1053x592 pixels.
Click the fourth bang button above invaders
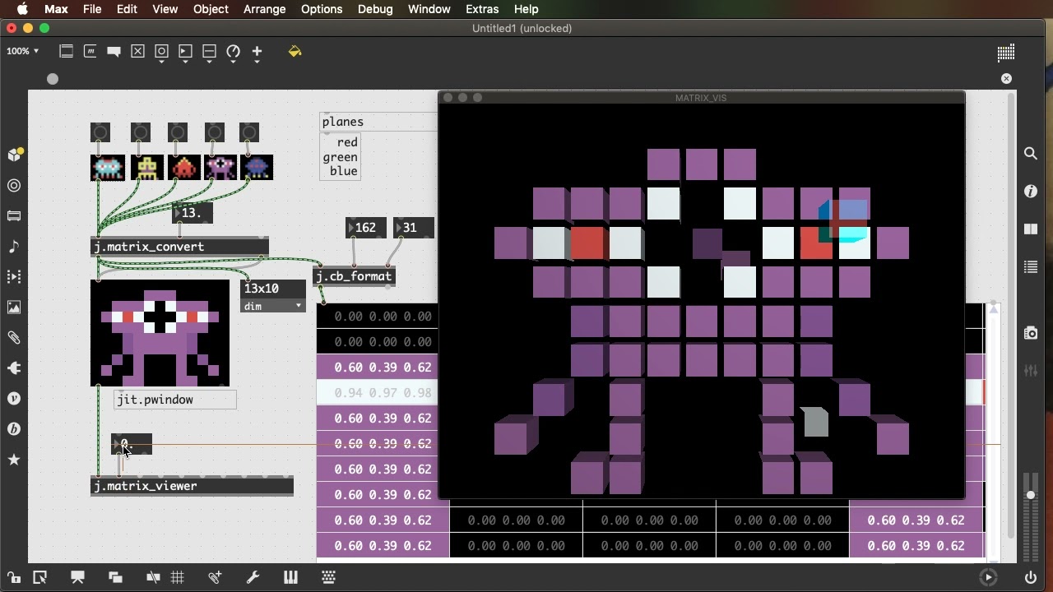215,132
